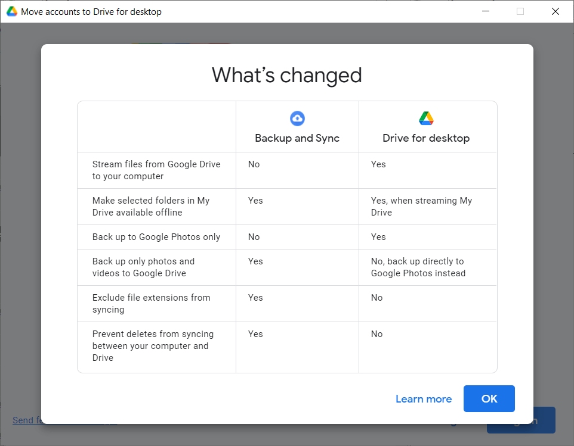574x446 pixels.
Task: Click the Google Drive logo in the title bar
Action: [x=12, y=11]
